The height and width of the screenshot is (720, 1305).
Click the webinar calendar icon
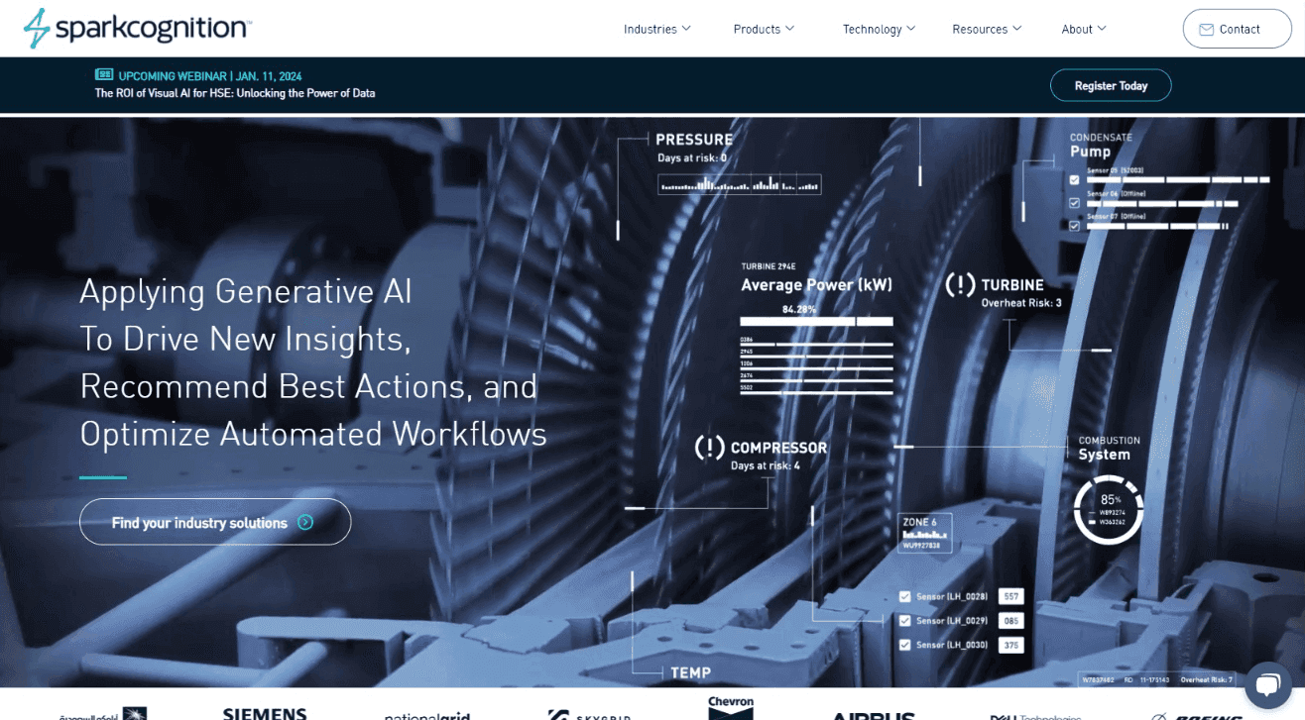[x=103, y=74]
